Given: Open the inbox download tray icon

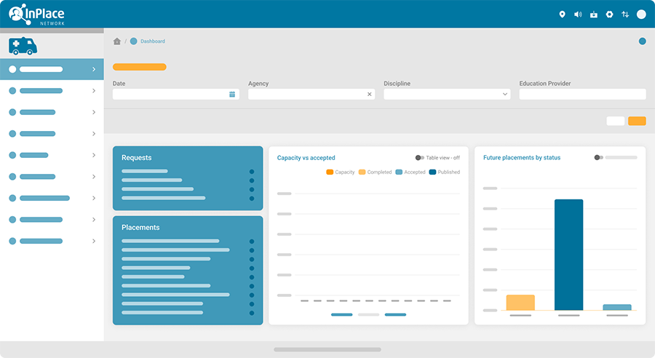Looking at the screenshot, I should tap(594, 15).
